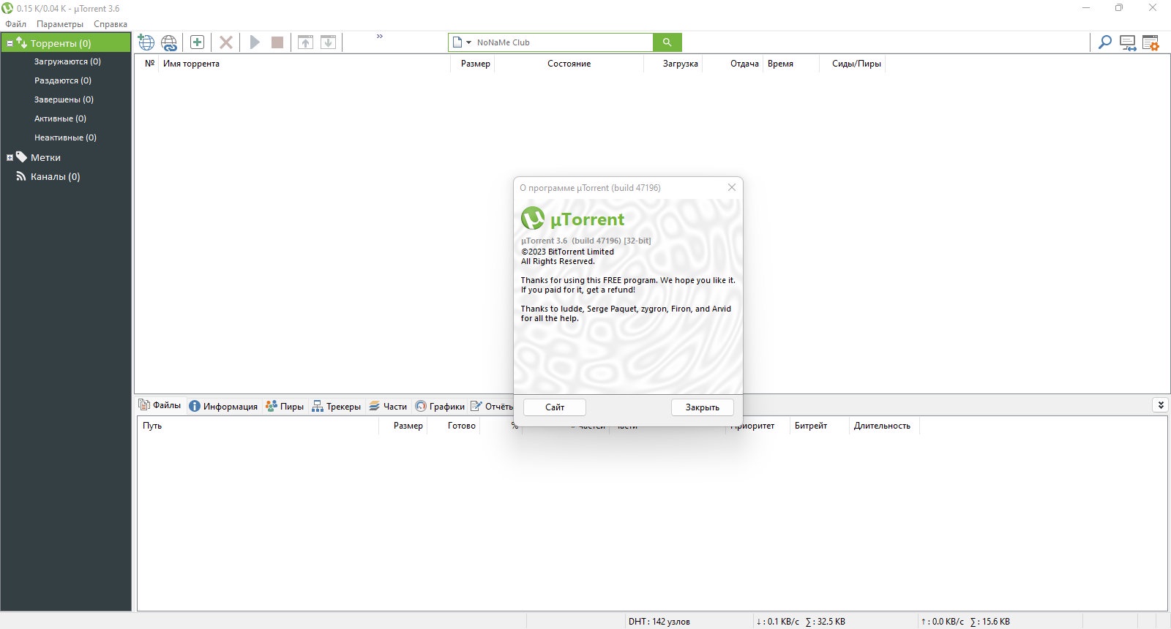The image size is (1171, 629).
Task: Click Закрыть button in About dialog
Action: [703, 407]
